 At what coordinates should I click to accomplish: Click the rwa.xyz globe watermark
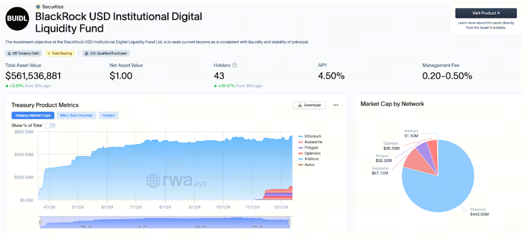pos(154,180)
